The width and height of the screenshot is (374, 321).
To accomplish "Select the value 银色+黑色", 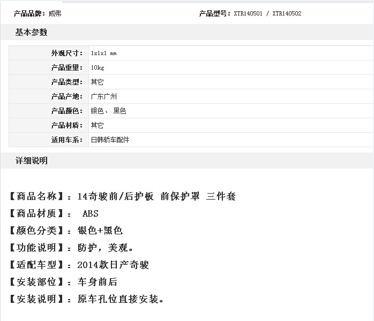I will click(100, 231).
